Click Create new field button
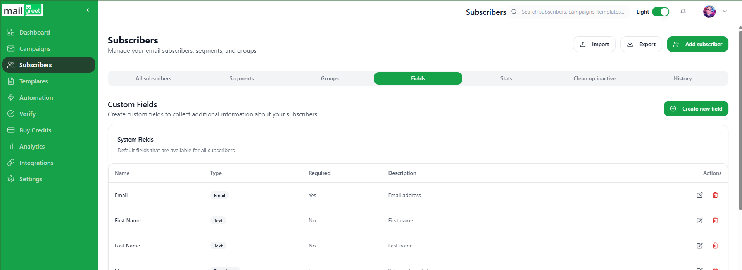The height and width of the screenshot is (270, 742). coord(696,109)
